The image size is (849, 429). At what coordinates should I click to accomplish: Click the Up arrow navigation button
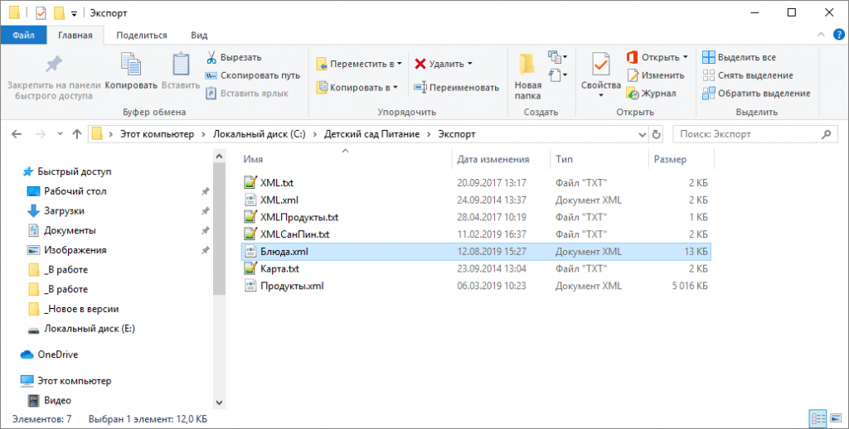[x=77, y=133]
